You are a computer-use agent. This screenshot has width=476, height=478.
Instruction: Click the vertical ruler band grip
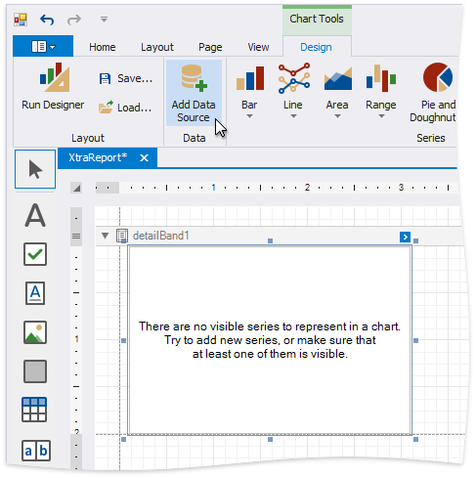76,236
